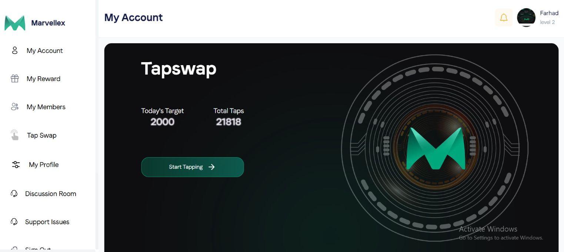Click the Tapswap heading

point(178,68)
